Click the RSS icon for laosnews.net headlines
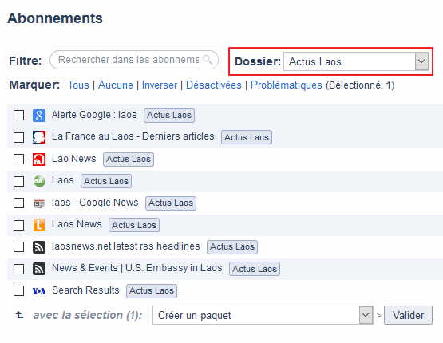443x343 pixels. tap(39, 247)
